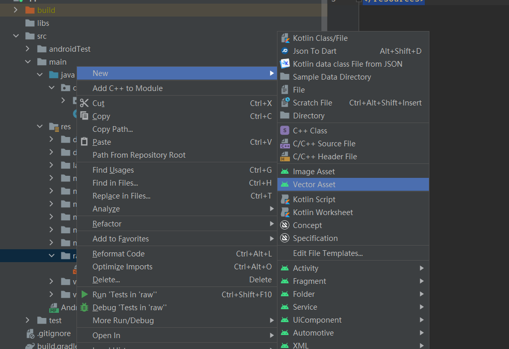
Task: Open the Refactor submenu
Action: coord(177,224)
